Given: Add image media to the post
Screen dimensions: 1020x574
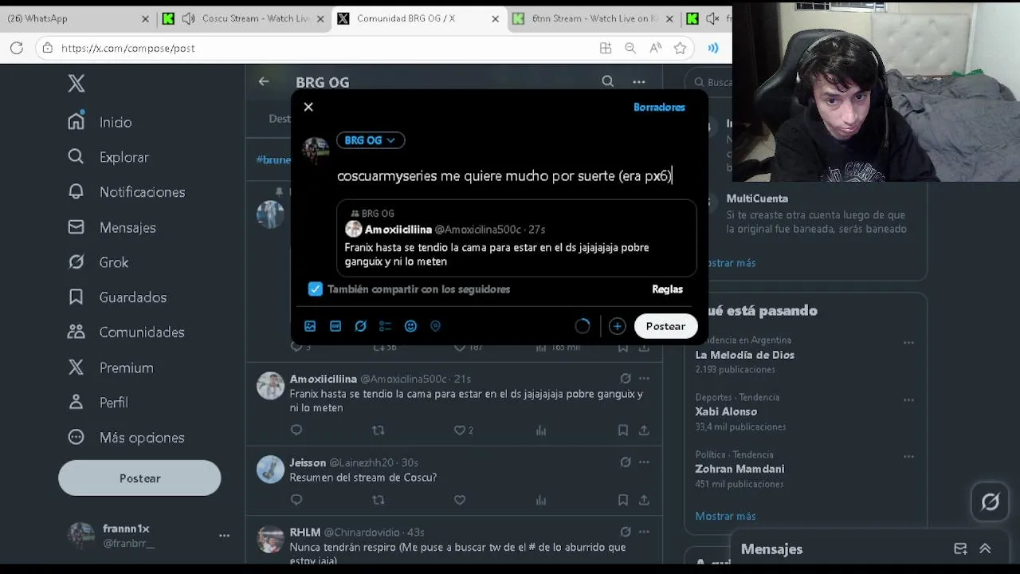Looking at the screenshot, I should (310, 326).
